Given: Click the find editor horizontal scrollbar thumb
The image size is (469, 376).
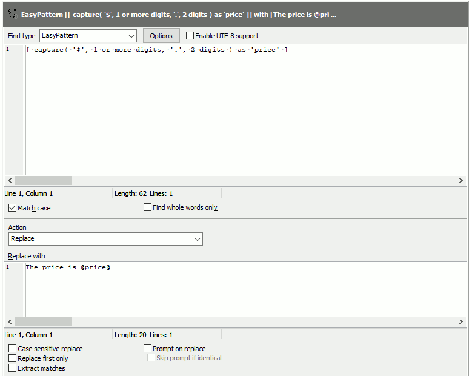Looking at the screenshot, I should (43, 181).
